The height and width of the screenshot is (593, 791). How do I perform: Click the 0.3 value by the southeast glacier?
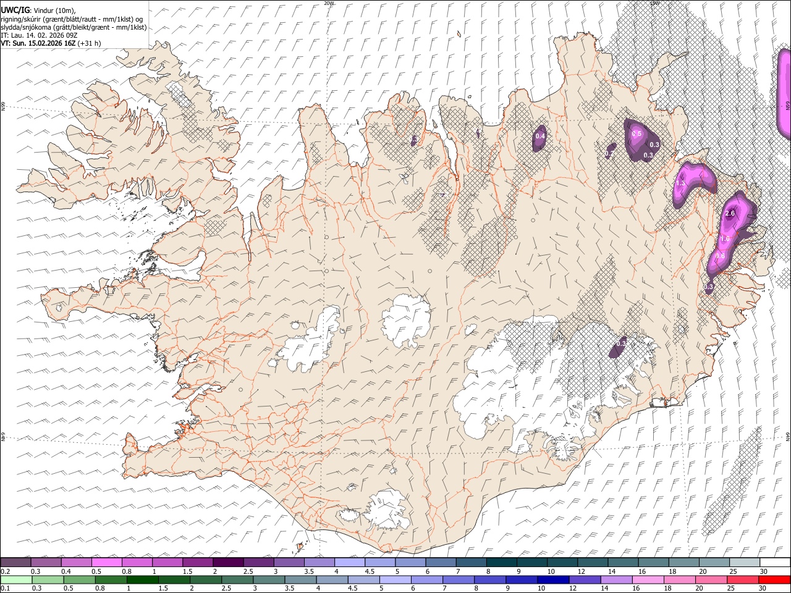coord(621,343)
